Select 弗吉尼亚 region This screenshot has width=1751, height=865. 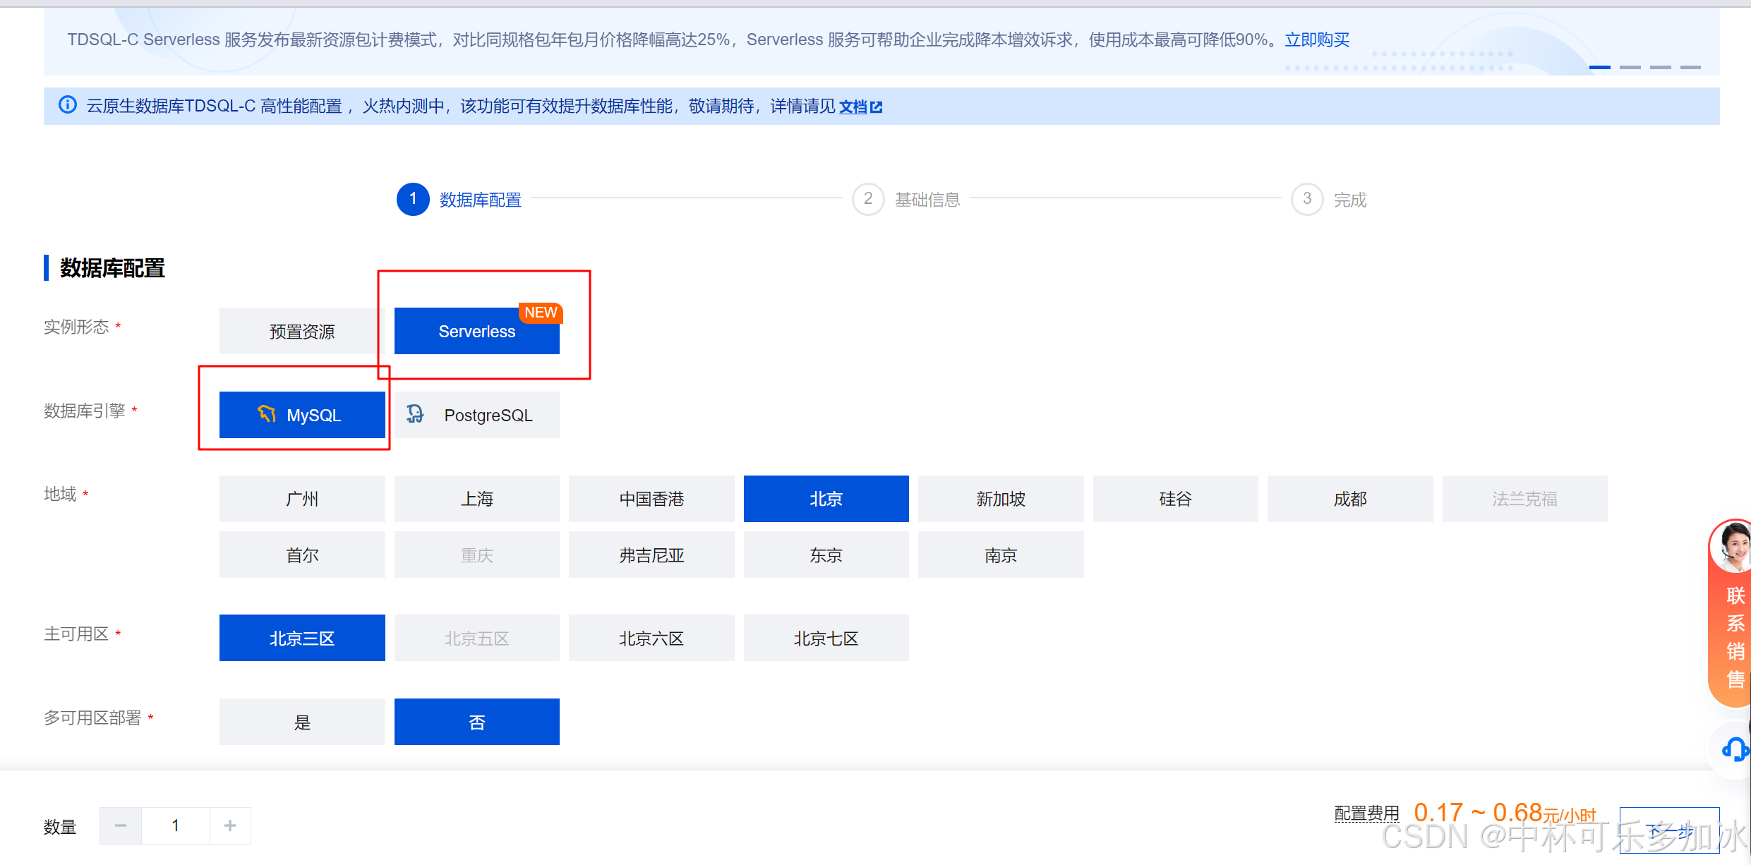coord(651,555)
